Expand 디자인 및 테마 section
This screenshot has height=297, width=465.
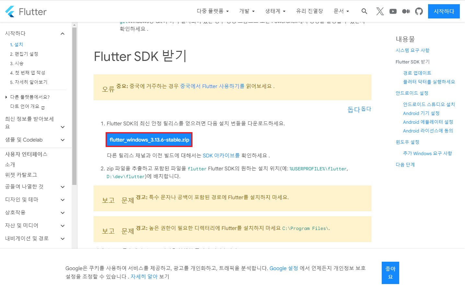coord(63,200)
